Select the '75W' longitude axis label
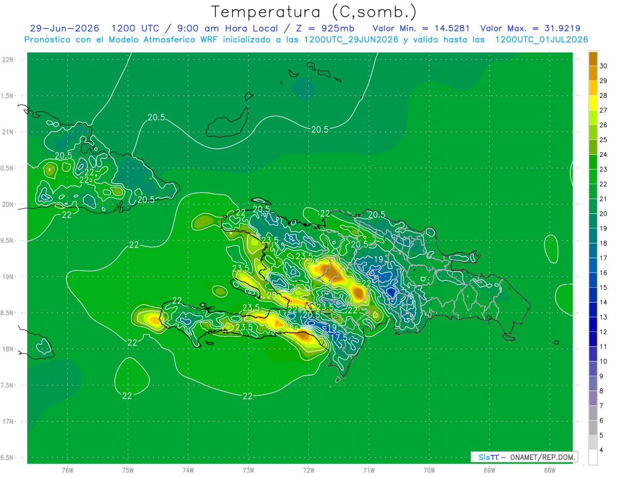 pos(128,470)
